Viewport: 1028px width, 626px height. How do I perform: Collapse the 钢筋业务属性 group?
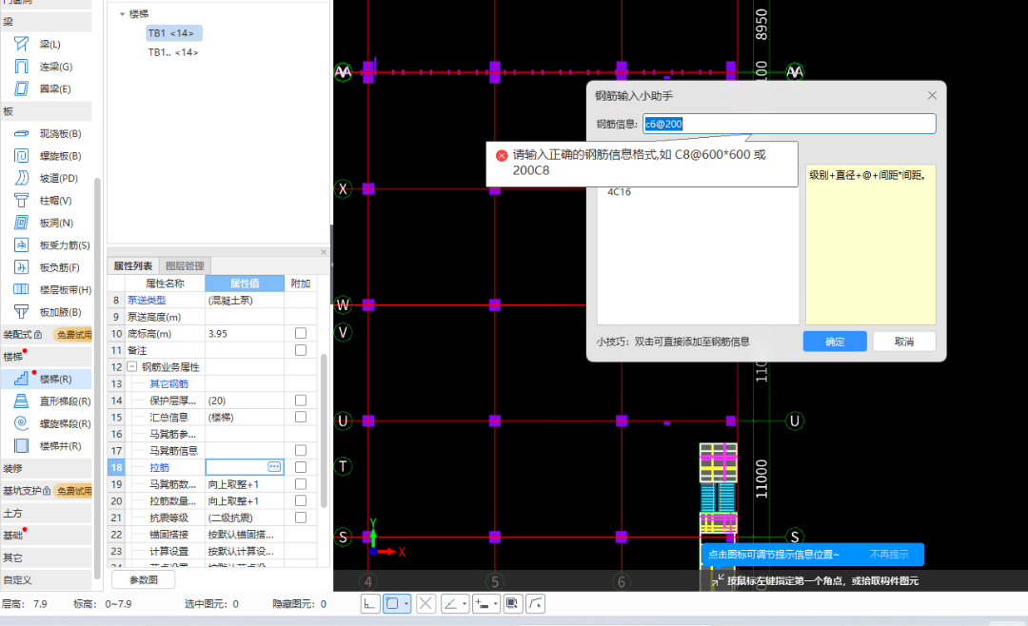[x=131, y=367]
